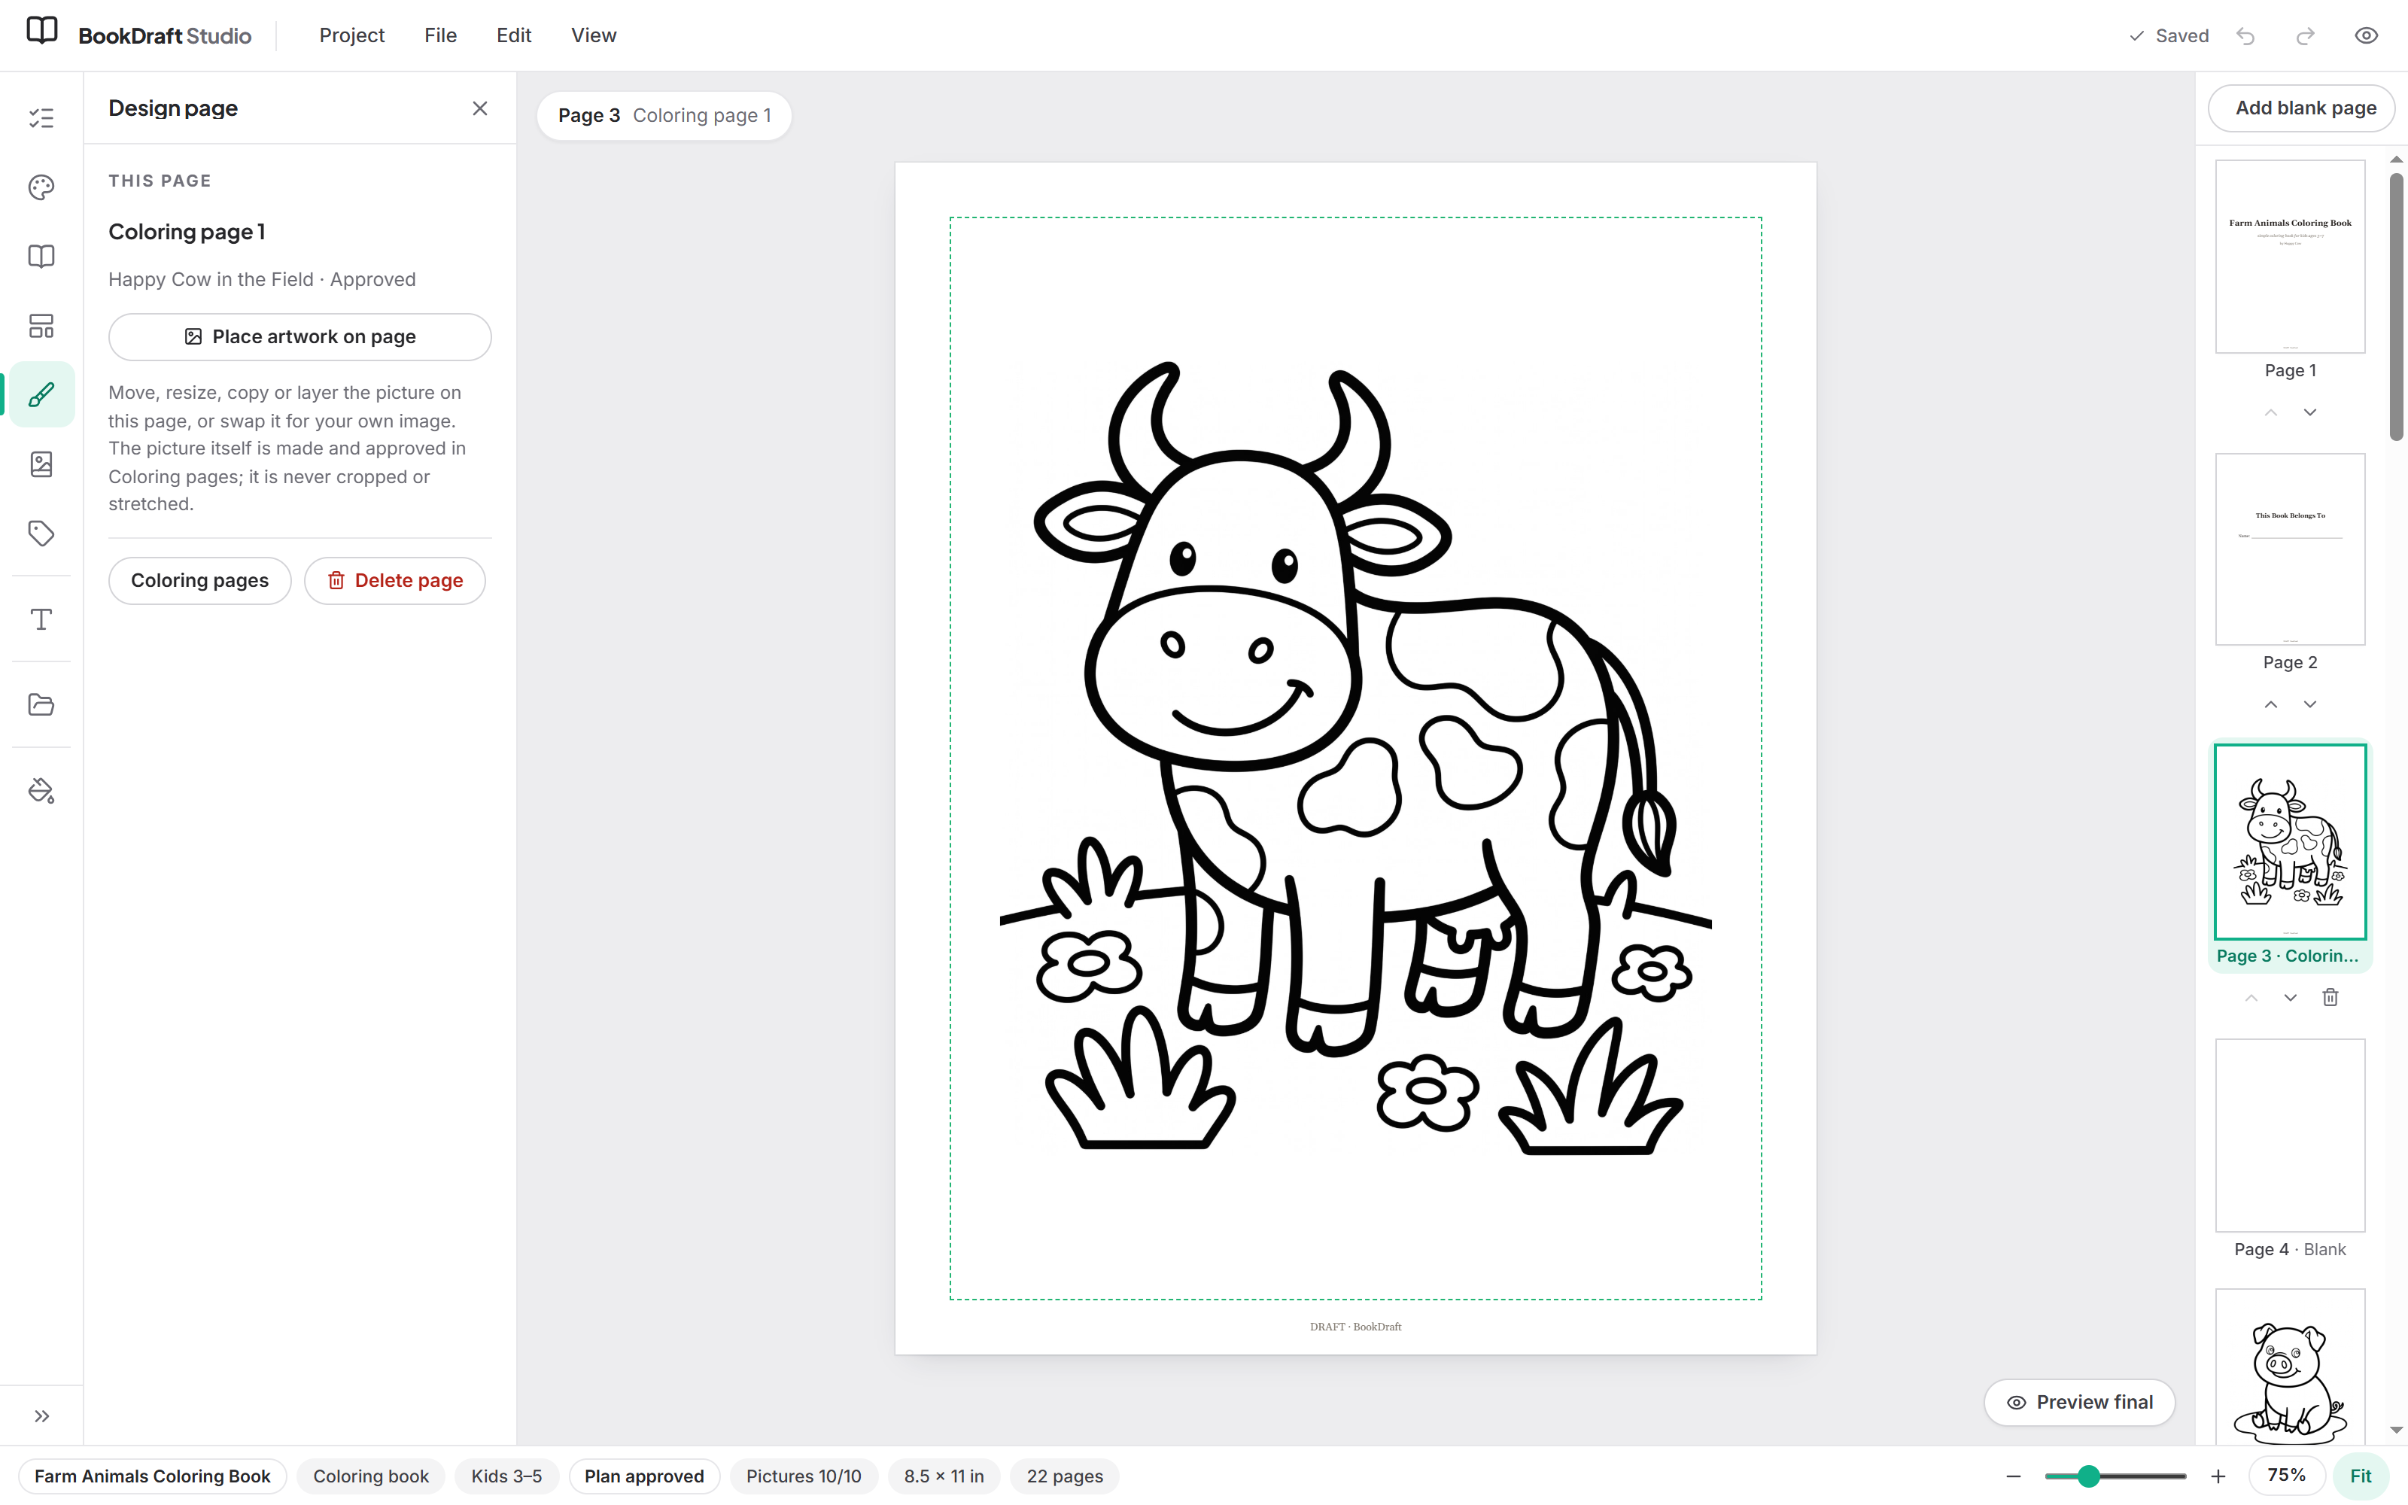Adjust the zoom slider handle
This screenshot has height=1505, width=2408.
(x=2089, y=1475)
